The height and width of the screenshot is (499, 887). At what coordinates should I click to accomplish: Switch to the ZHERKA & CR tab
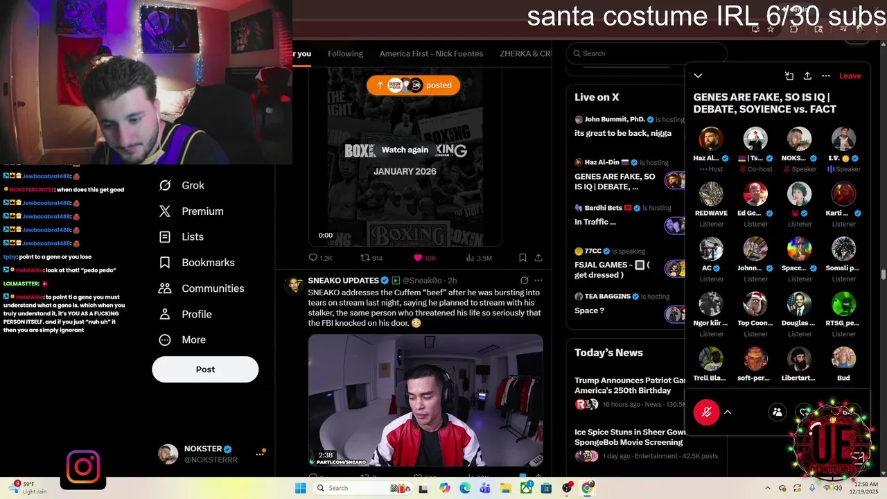[525, 53]
